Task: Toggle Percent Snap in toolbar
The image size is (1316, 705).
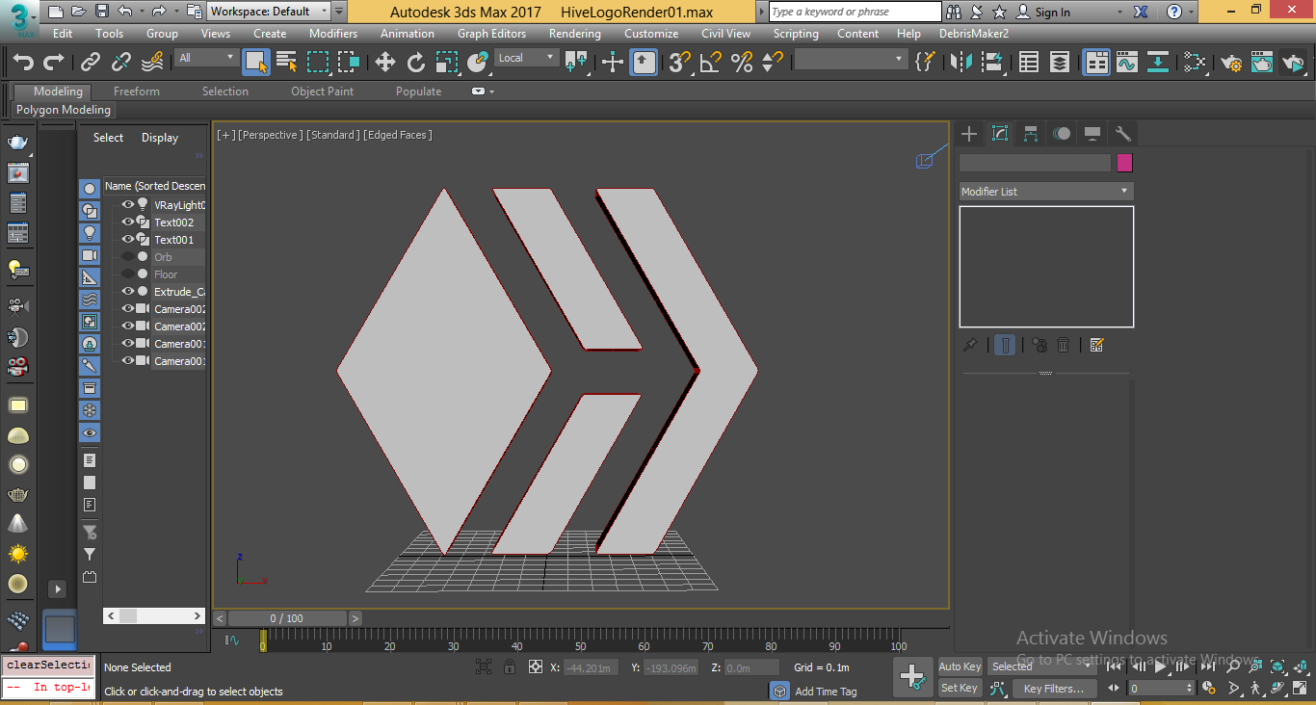Action: 742,63
